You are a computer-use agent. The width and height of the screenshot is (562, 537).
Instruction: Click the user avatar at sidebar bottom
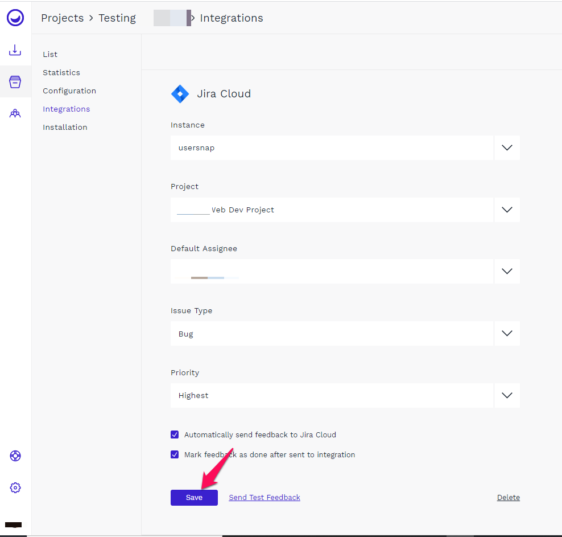point(14,525)
